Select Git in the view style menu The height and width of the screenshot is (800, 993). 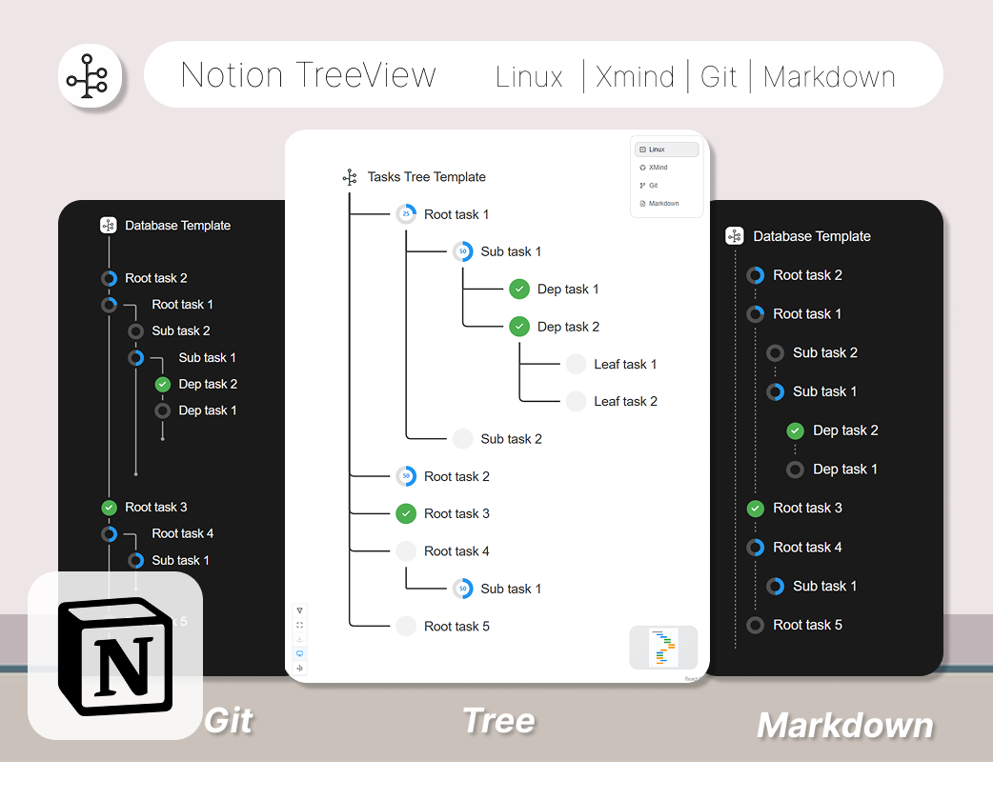[666, 186]
